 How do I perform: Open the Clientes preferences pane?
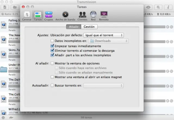[x=82, y=16]
